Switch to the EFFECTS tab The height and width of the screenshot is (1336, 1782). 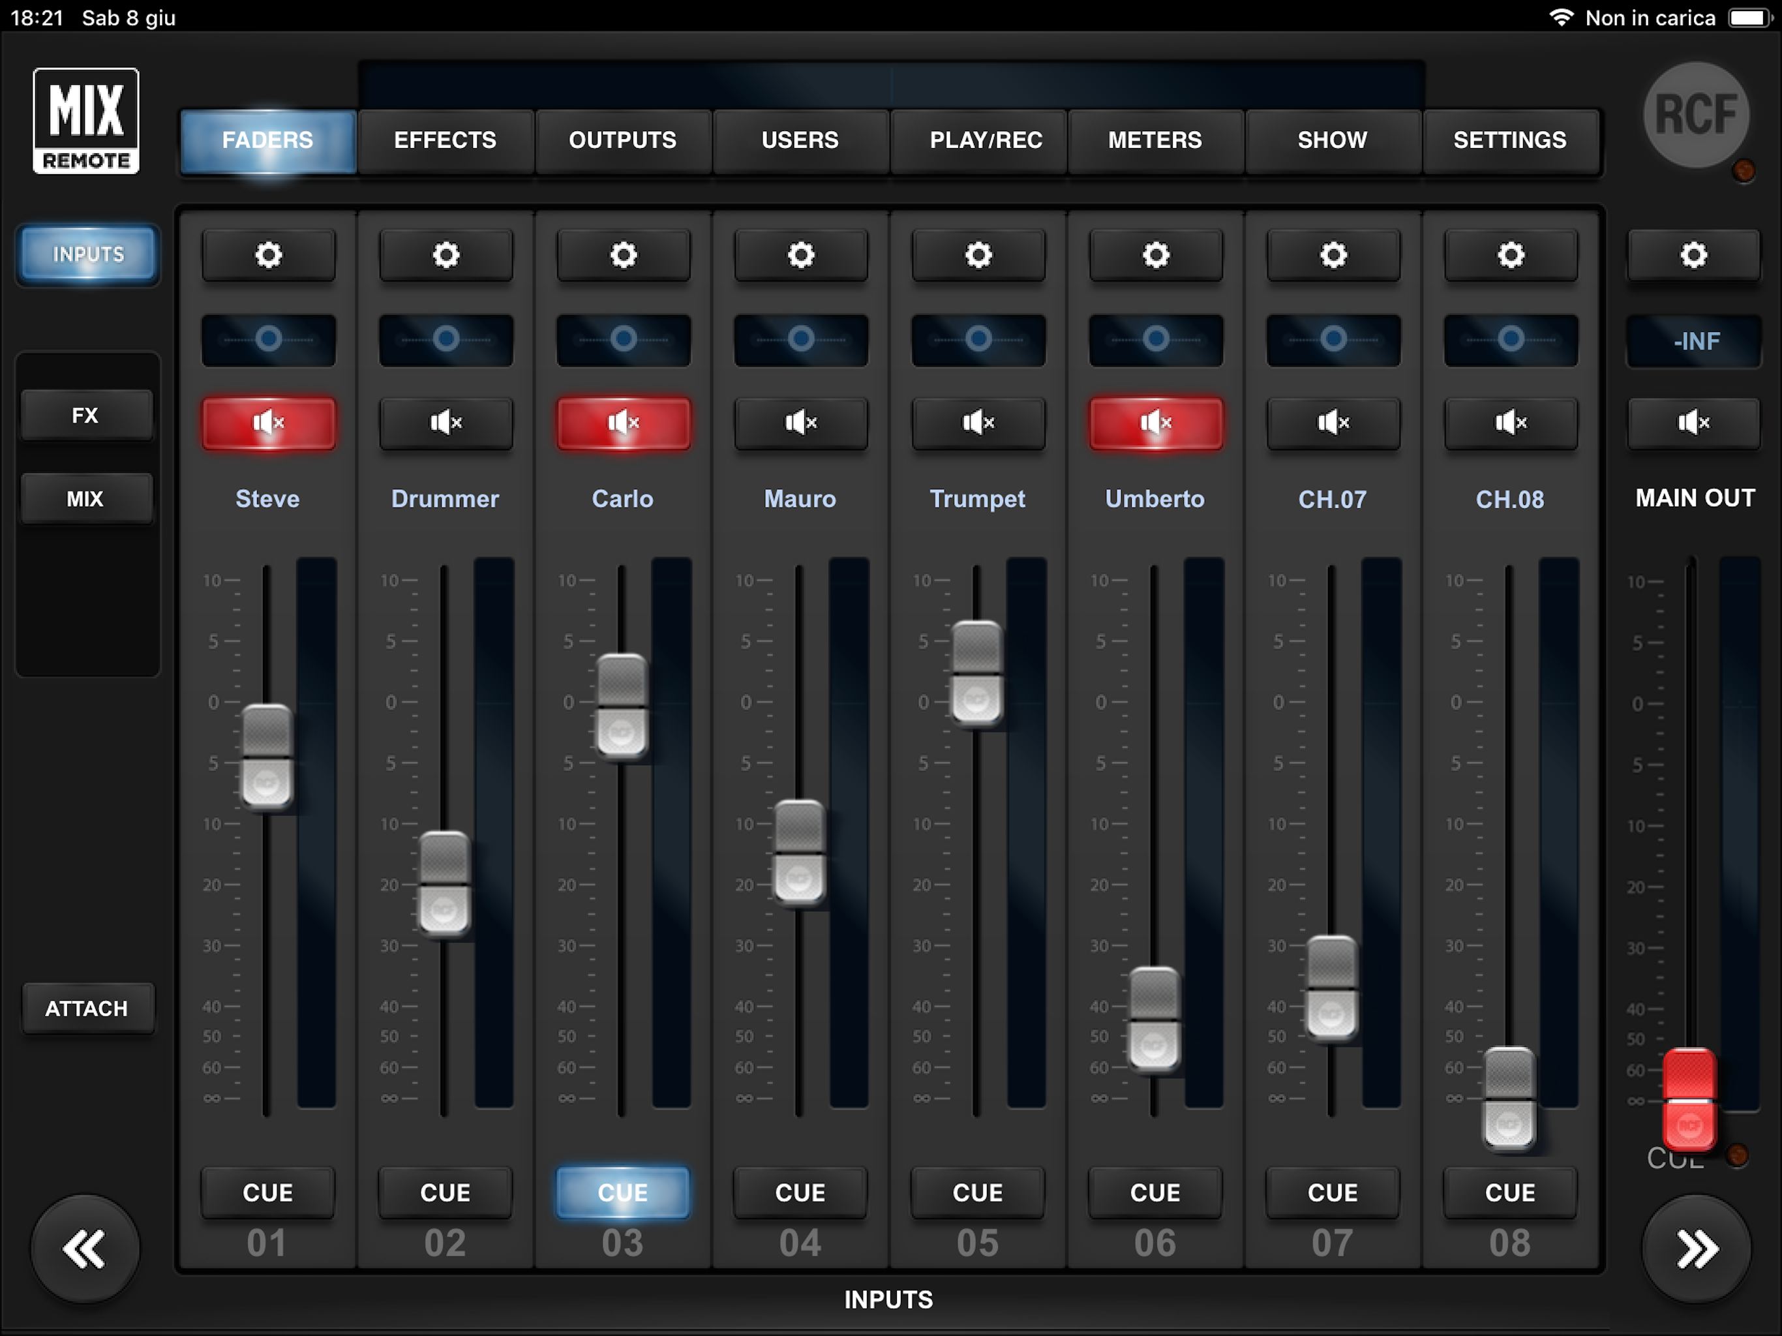(445, 140)
